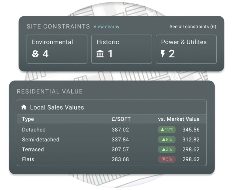233x190 pixels.
Task: Select the Environmental constraints card
Action: tap(57, 49)
